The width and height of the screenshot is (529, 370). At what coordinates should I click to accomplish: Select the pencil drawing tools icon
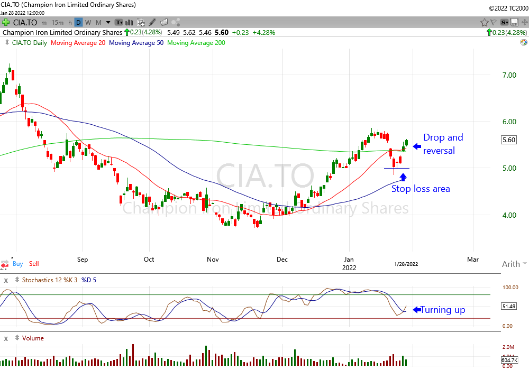click(152, 23)
